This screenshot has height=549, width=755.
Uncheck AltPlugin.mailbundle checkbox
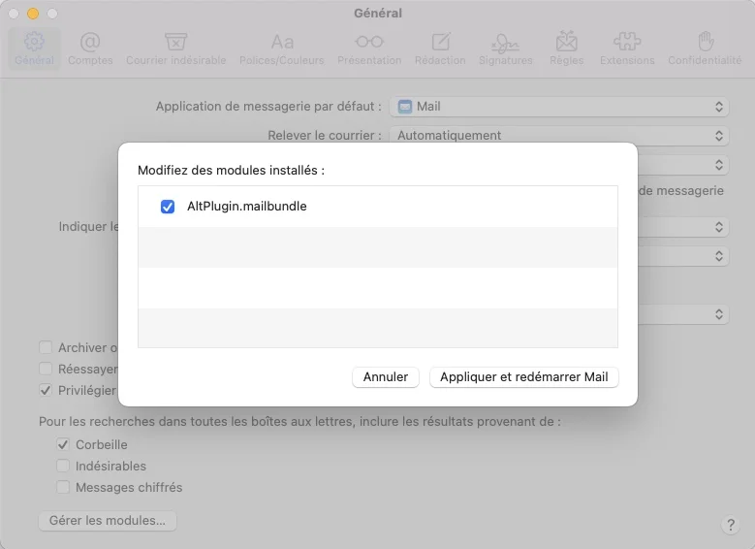(x=168, y=207)
